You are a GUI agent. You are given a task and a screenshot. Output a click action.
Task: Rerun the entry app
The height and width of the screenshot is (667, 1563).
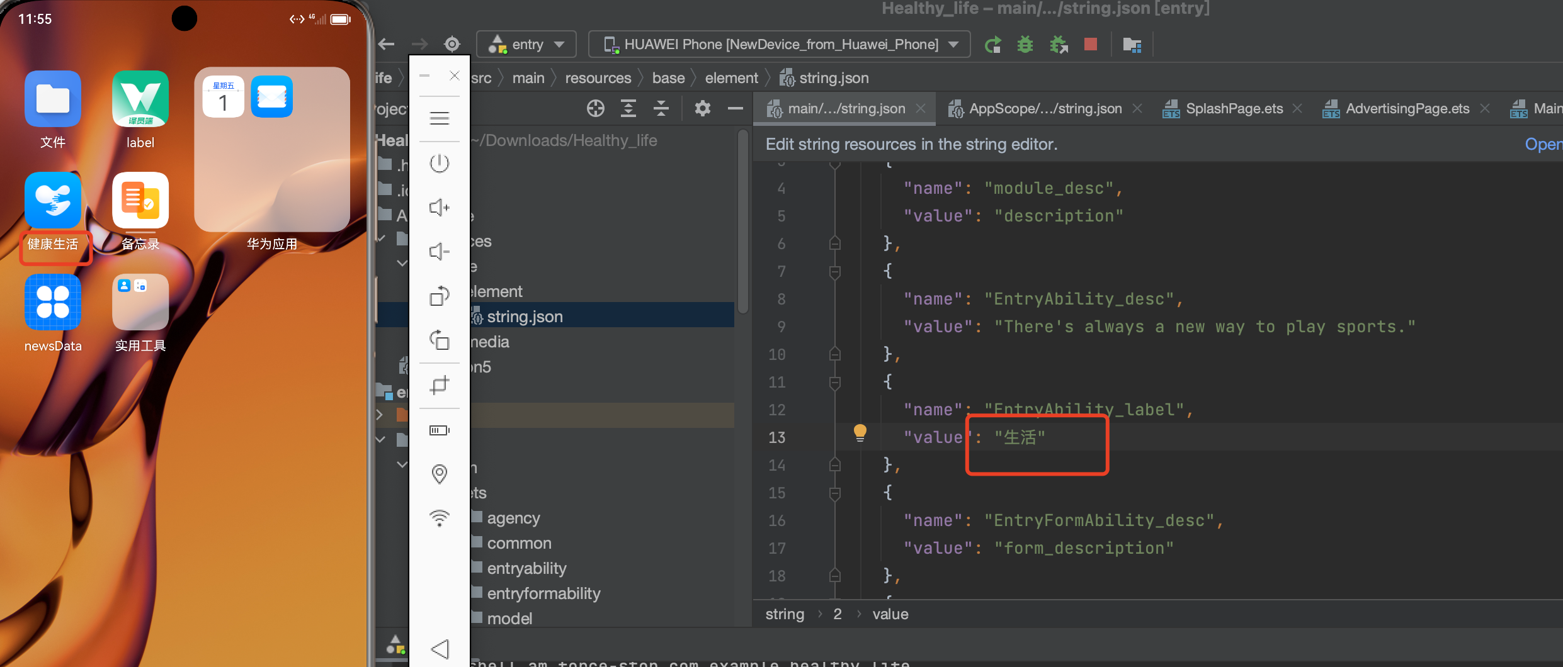(x=993, y=45)
